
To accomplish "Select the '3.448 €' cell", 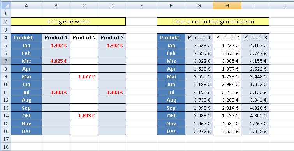I will 255,76.
